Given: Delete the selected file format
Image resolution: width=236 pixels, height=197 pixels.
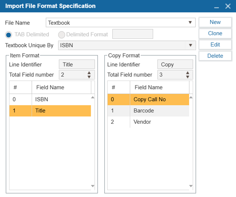Looking at the screenshot, I should [215, 56].
